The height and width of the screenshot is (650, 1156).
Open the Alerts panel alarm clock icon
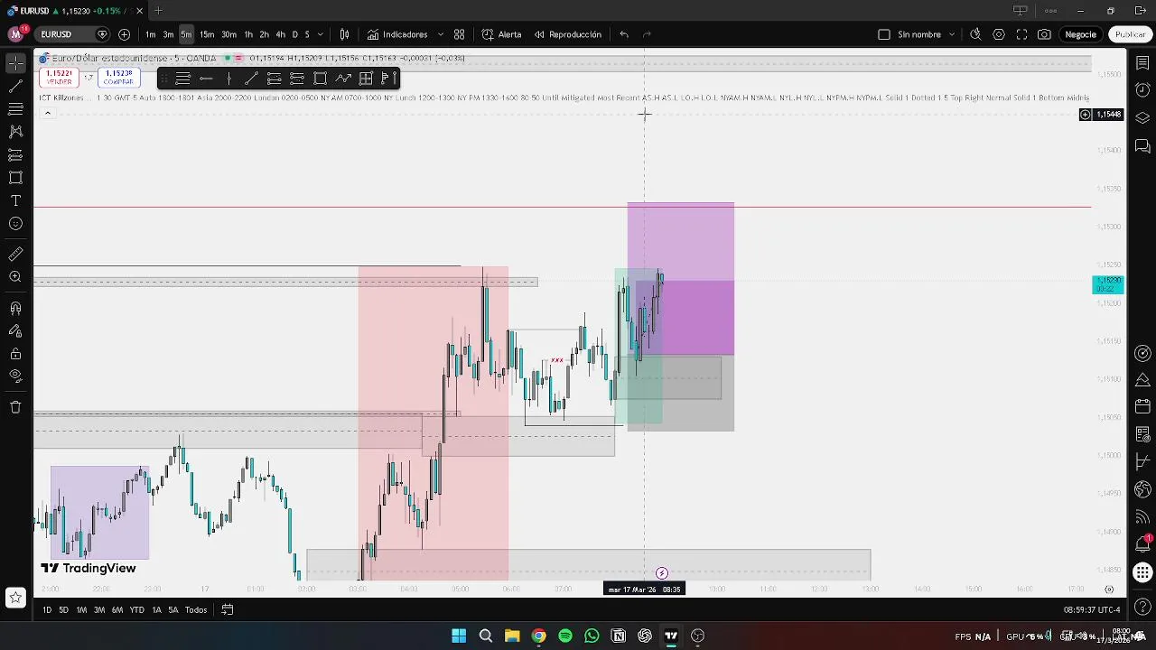click(1142, 89)
